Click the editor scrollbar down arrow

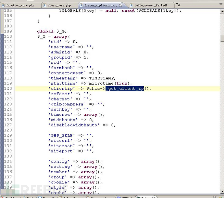(x=222, y=191)
